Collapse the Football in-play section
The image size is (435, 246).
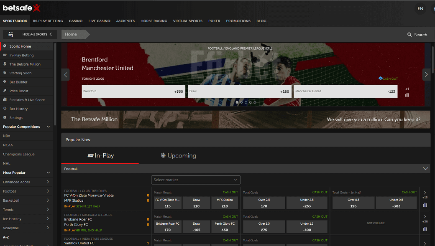tap(425, 169)
